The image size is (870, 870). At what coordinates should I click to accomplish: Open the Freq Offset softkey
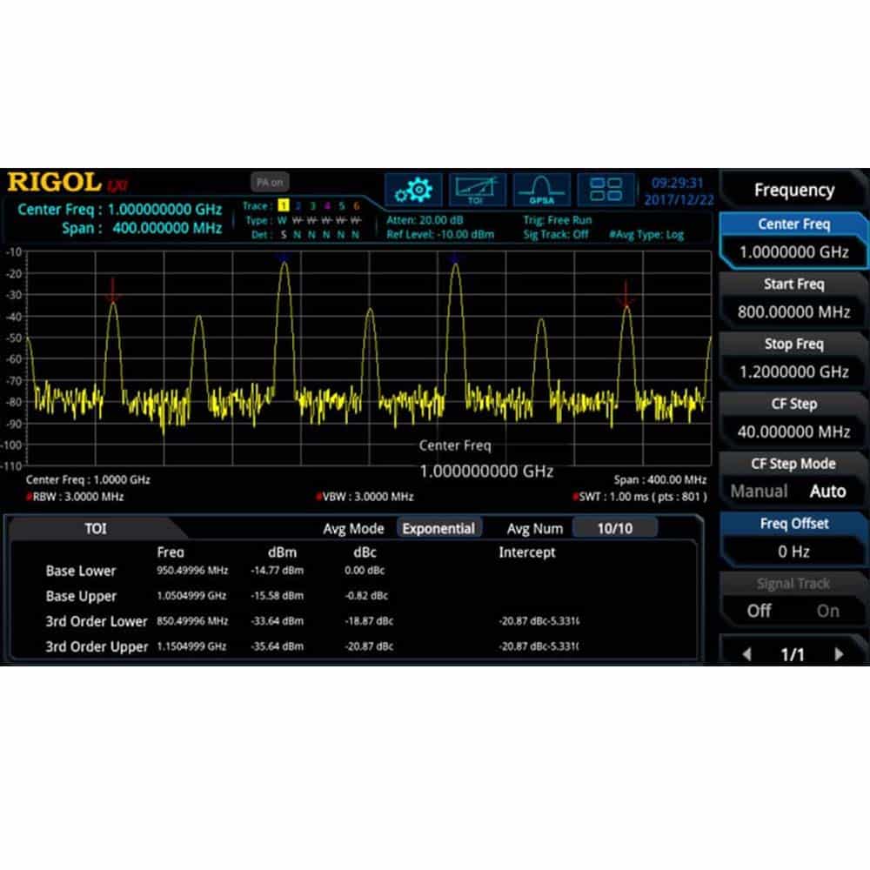pyautogui.click(x=794, y=539)
